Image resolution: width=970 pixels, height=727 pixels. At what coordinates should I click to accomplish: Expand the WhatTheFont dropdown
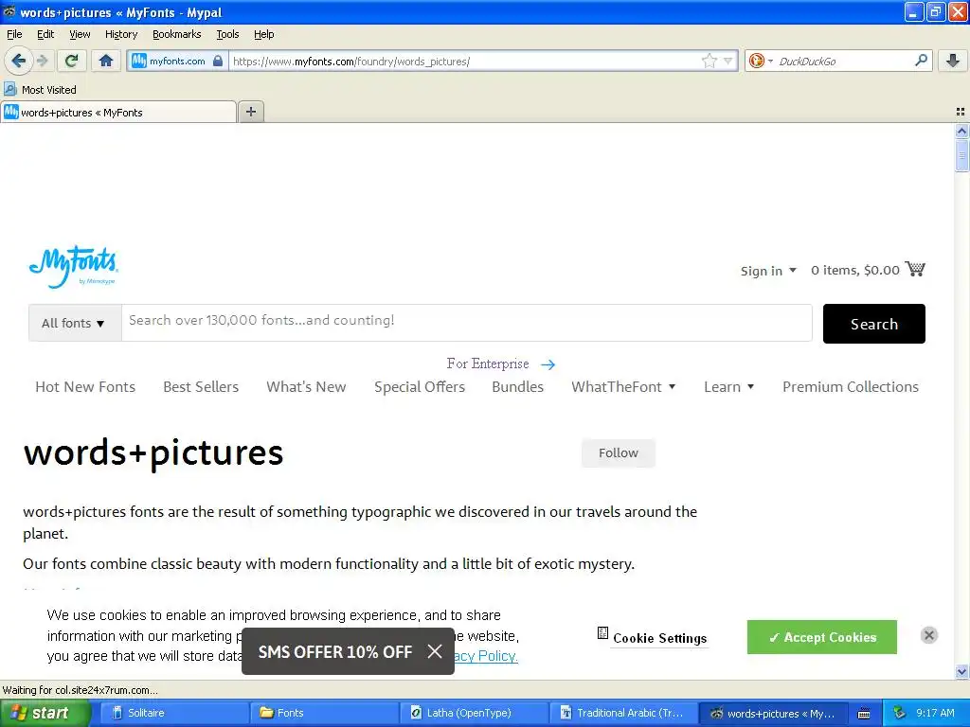click(x=623, y=387)
